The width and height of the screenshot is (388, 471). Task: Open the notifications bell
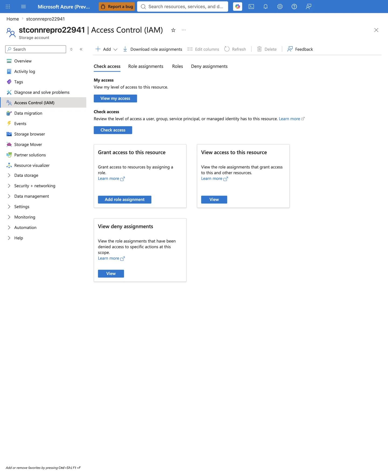coord(266,6)
